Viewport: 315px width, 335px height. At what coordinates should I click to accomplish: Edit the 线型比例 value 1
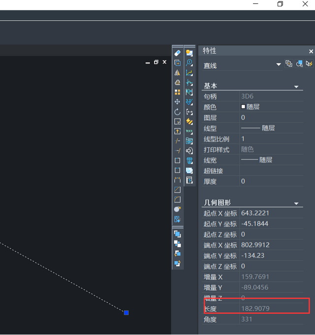click(x=271, y=139)
